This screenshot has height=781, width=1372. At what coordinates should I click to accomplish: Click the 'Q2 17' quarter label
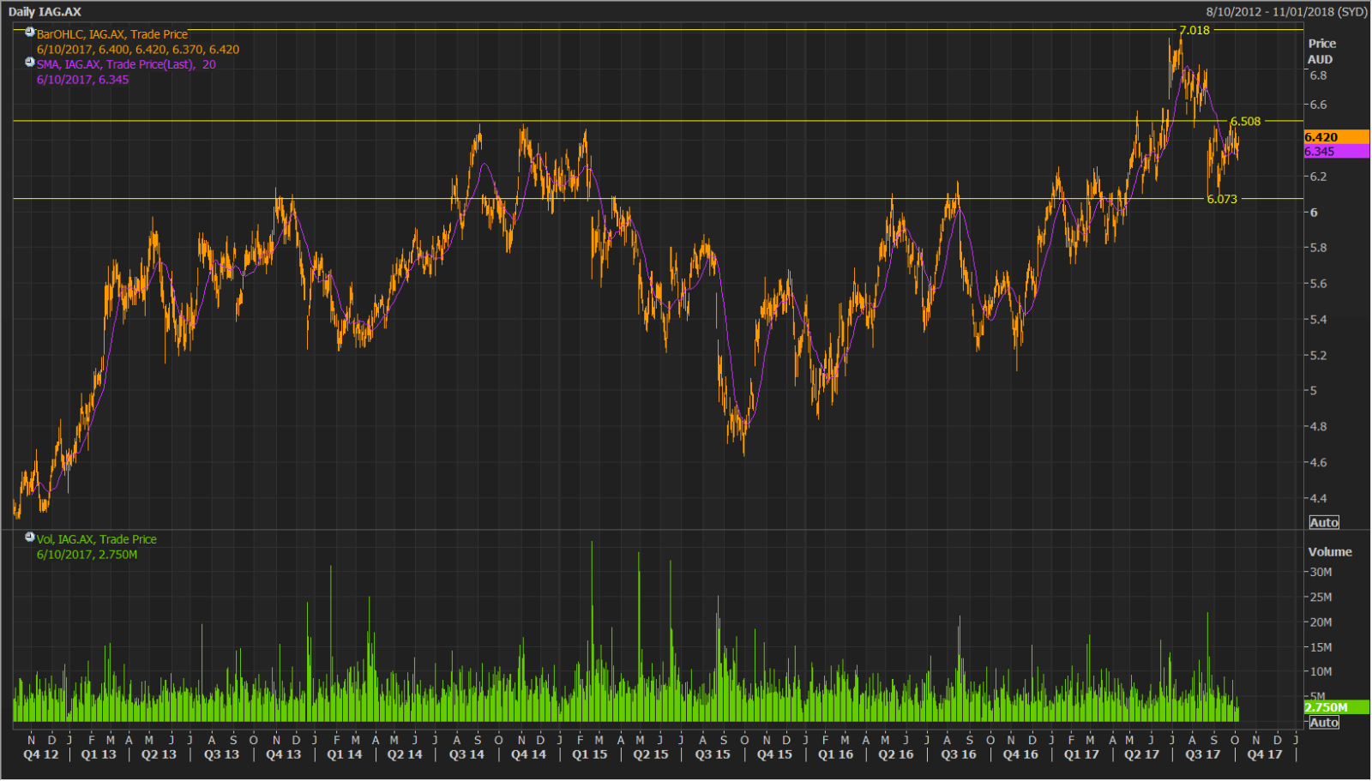1142,755
